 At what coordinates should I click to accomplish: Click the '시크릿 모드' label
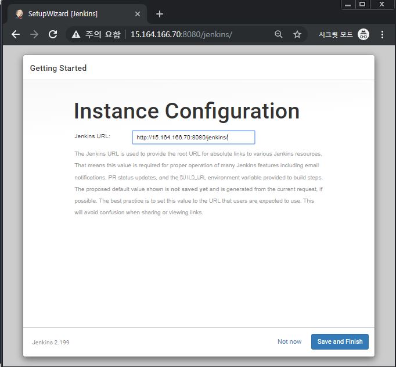coord(336,34)
